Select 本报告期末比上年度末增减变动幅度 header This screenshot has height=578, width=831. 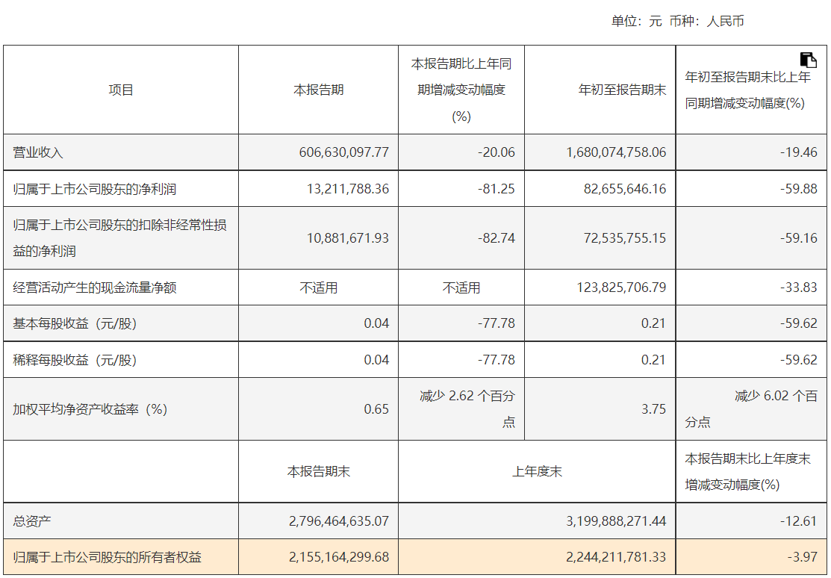point(748,471)
